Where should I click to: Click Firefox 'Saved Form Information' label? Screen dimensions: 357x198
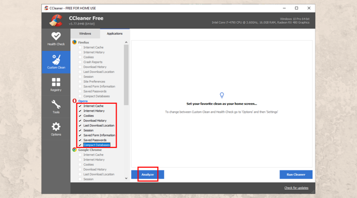coord(99,87)
